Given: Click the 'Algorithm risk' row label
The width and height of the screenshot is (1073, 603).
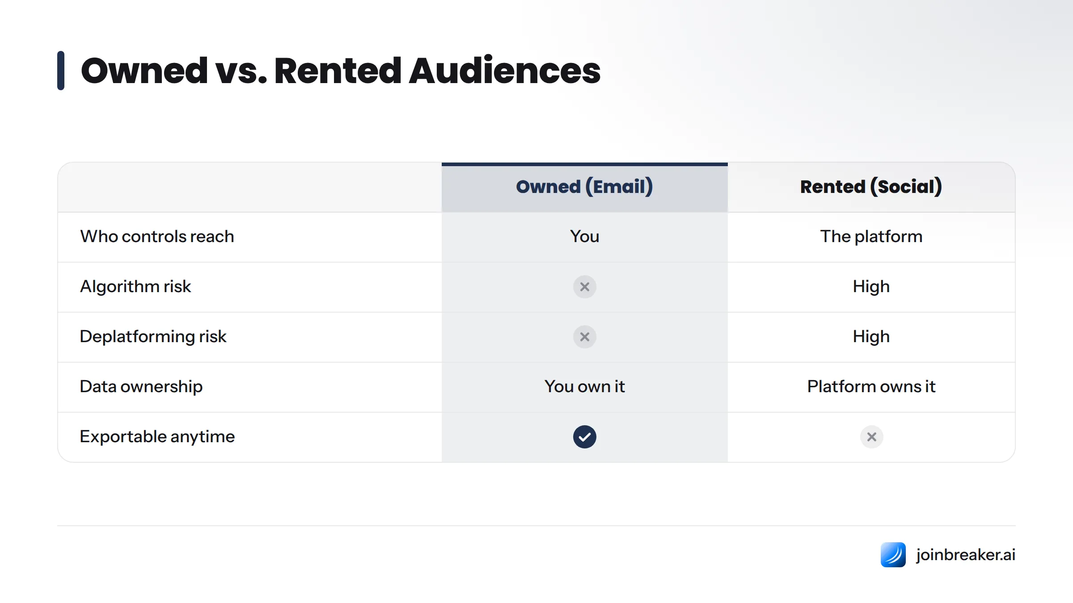Looking at the screenshot, I should [135, 286].
